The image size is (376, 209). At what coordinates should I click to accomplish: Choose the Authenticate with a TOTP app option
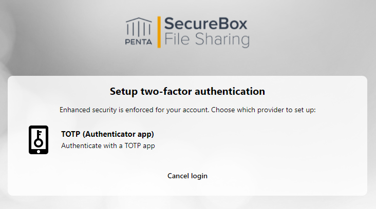(x=108, y=145)
